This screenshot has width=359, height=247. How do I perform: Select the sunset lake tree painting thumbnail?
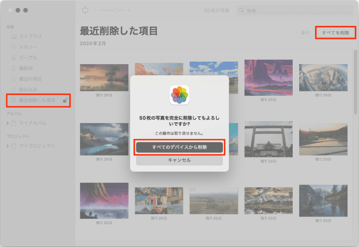[x=104, y=78]
